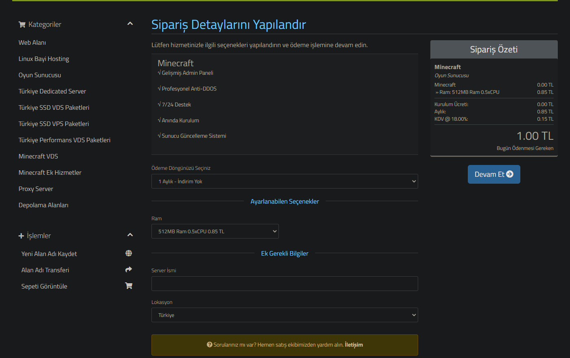
Task: Click the KDV @ 18.00% line
Action: point(494,119)
